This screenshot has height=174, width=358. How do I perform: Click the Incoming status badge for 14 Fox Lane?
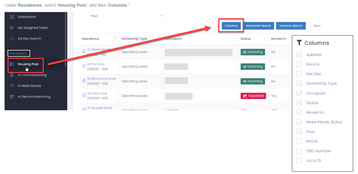(253, 66)
